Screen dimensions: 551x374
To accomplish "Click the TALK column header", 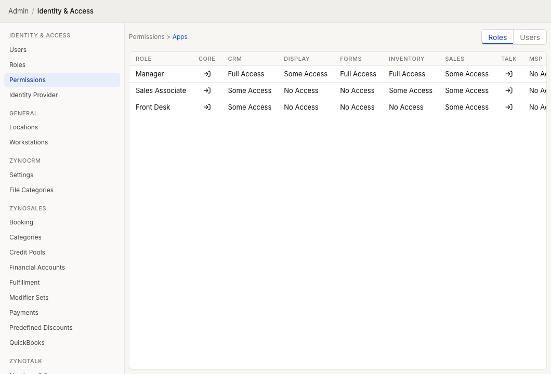I will point(508,59).
